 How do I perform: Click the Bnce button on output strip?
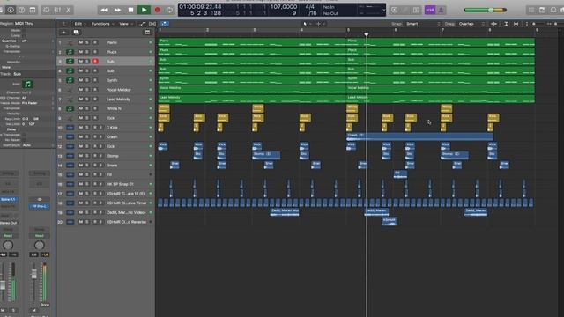pyautogui.click(x=45, y=305)
